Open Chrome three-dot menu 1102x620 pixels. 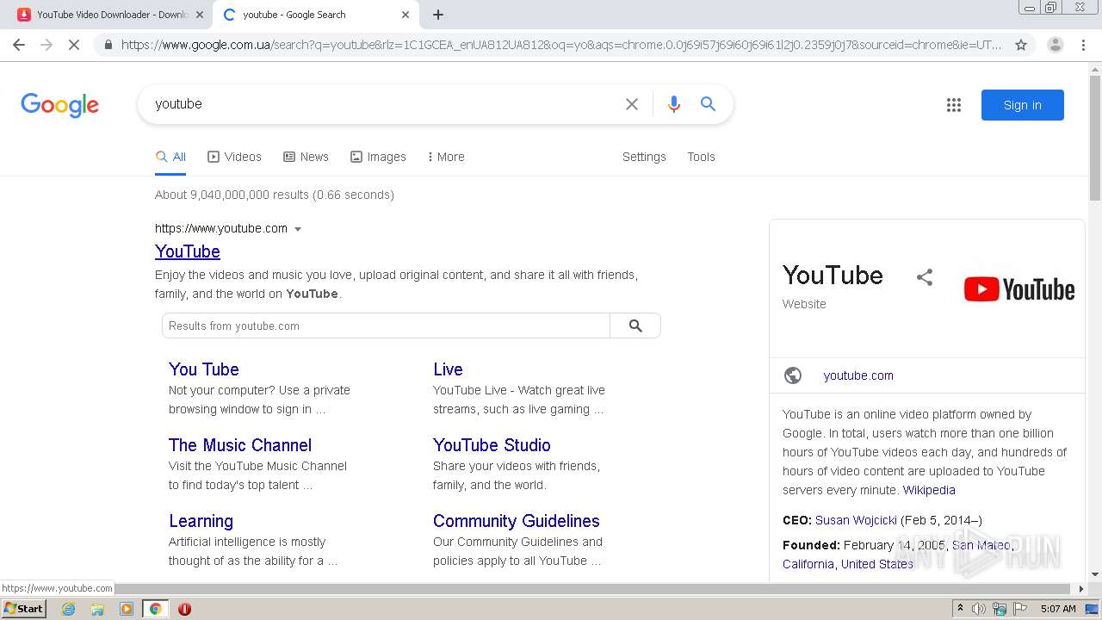tap(1083, 45)
